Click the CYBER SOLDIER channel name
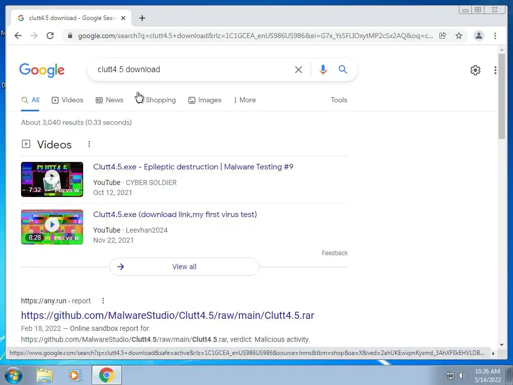Image resolution: width=513 pixels, height=385 pixels. (151, 182)
